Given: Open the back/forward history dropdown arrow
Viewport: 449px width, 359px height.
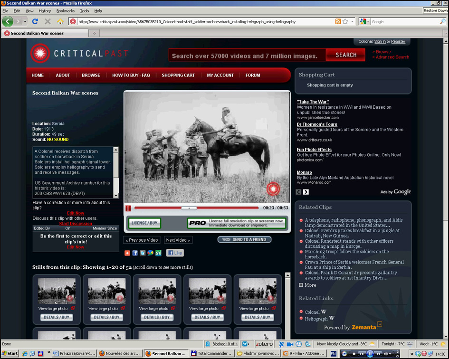Looking at the screenshot, I should coord(25,21).
